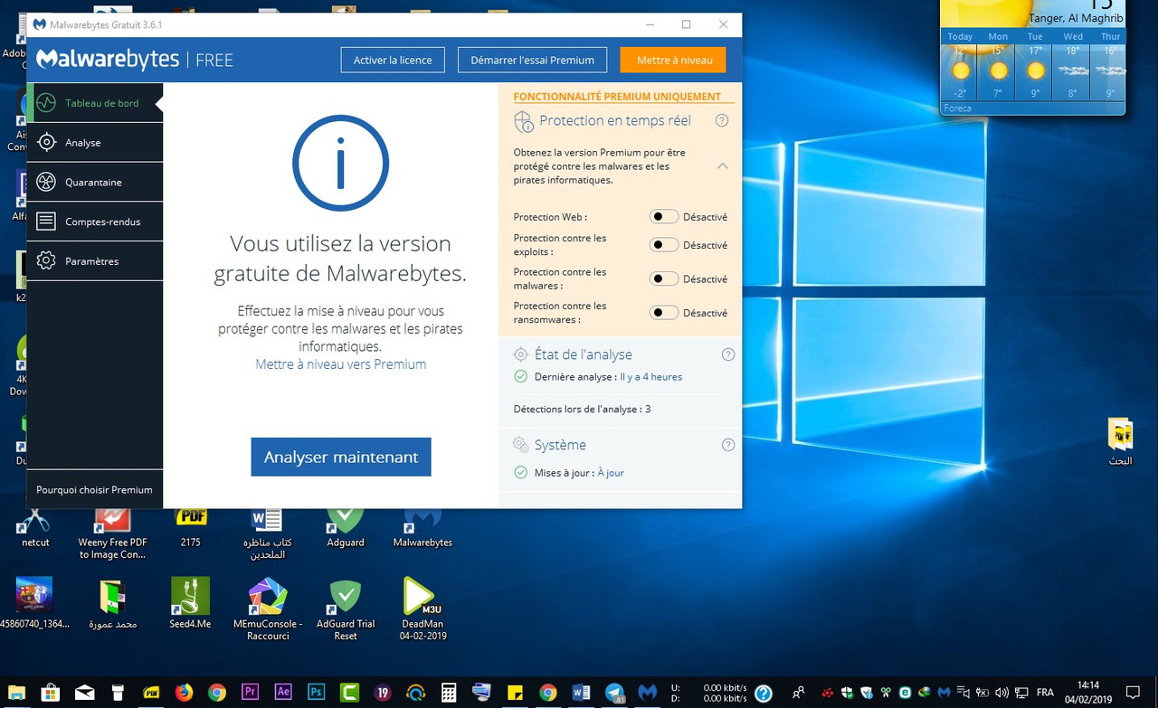Click the Foreca label in weather gadget
This screenshot has width=1158, height=708.
957,109
